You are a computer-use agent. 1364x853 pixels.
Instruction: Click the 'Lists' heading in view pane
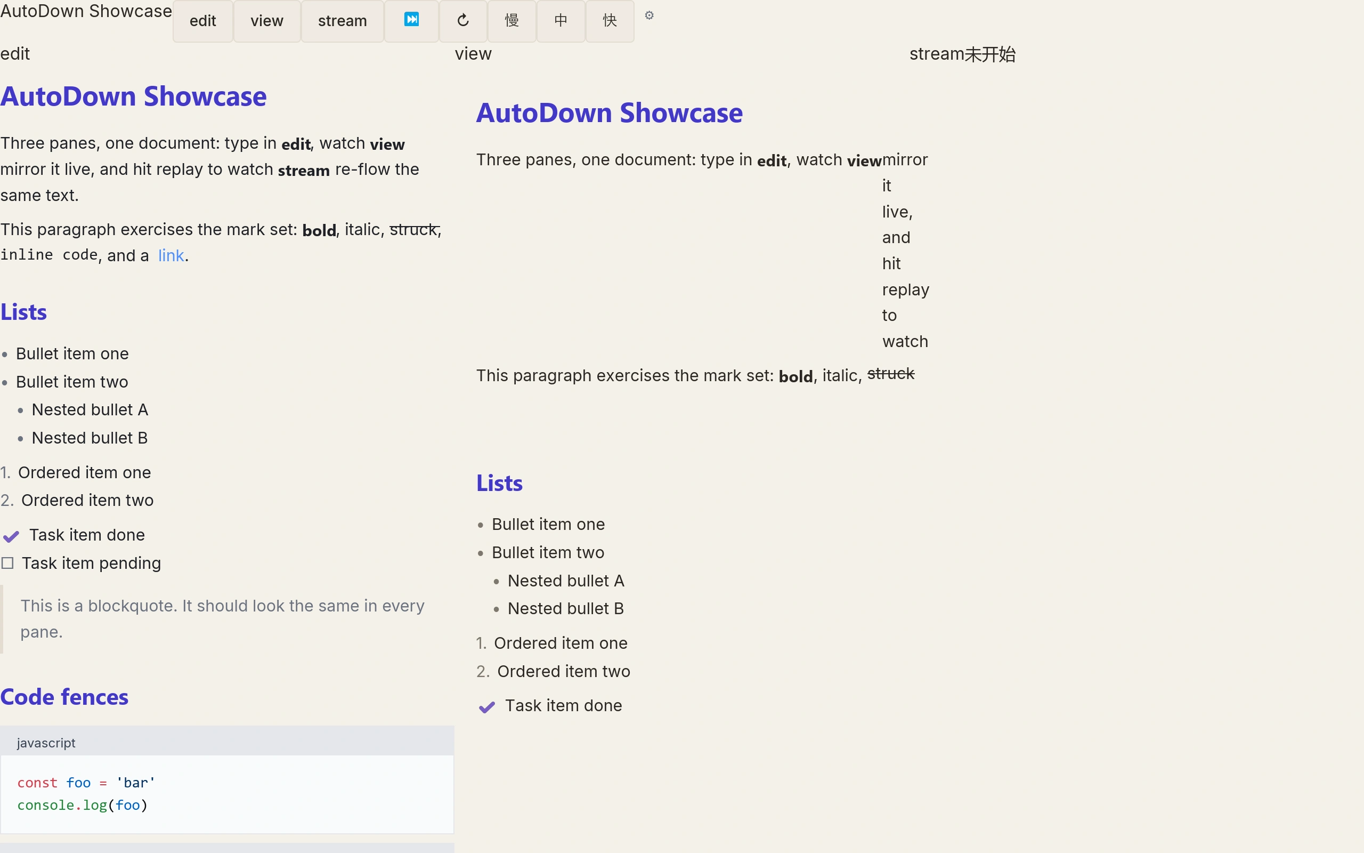[499, 483]
